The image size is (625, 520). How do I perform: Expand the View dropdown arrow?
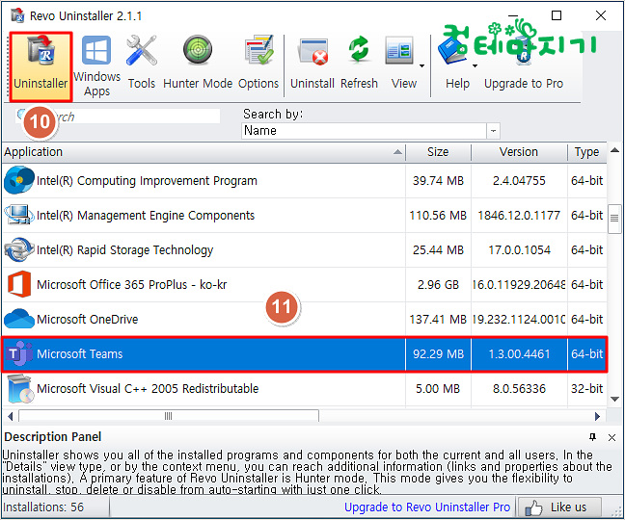click(x=422, y=65)
